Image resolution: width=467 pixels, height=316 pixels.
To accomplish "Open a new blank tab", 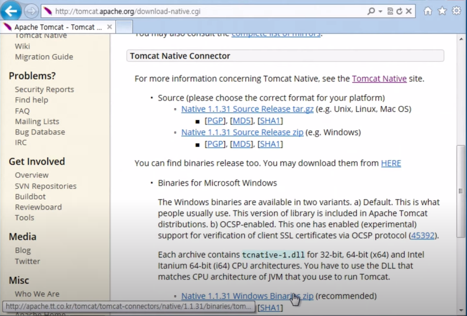I will coord(124,27).
